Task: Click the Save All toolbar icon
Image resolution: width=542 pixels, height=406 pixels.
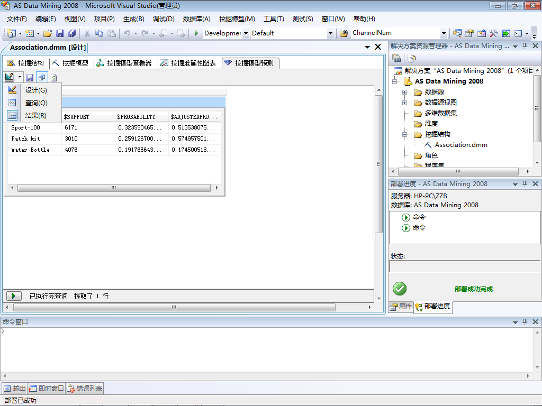Action: click(72, 33)
